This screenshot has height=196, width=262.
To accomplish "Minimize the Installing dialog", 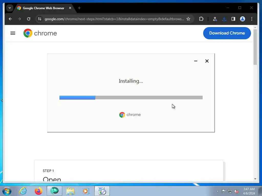I will coord(196,61).
